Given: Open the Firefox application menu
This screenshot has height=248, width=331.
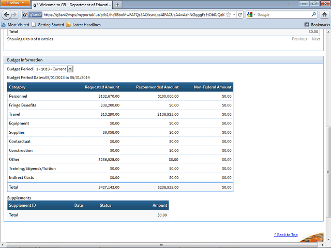Looking at the screenshot, I should pos(15,3).
